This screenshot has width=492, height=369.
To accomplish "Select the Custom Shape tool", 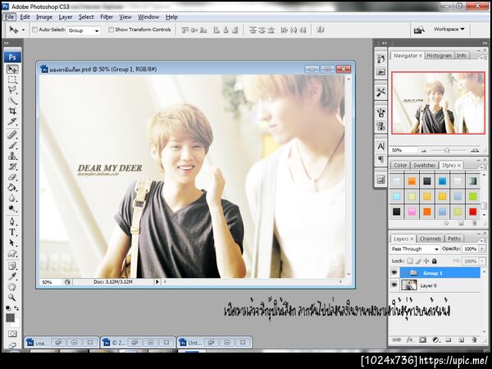I will point(12,253).
